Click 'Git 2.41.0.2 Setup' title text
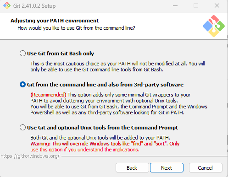Image resolution: width=228 pixels, height=177 pixels. pyautogui.click(x=34, y=6)
